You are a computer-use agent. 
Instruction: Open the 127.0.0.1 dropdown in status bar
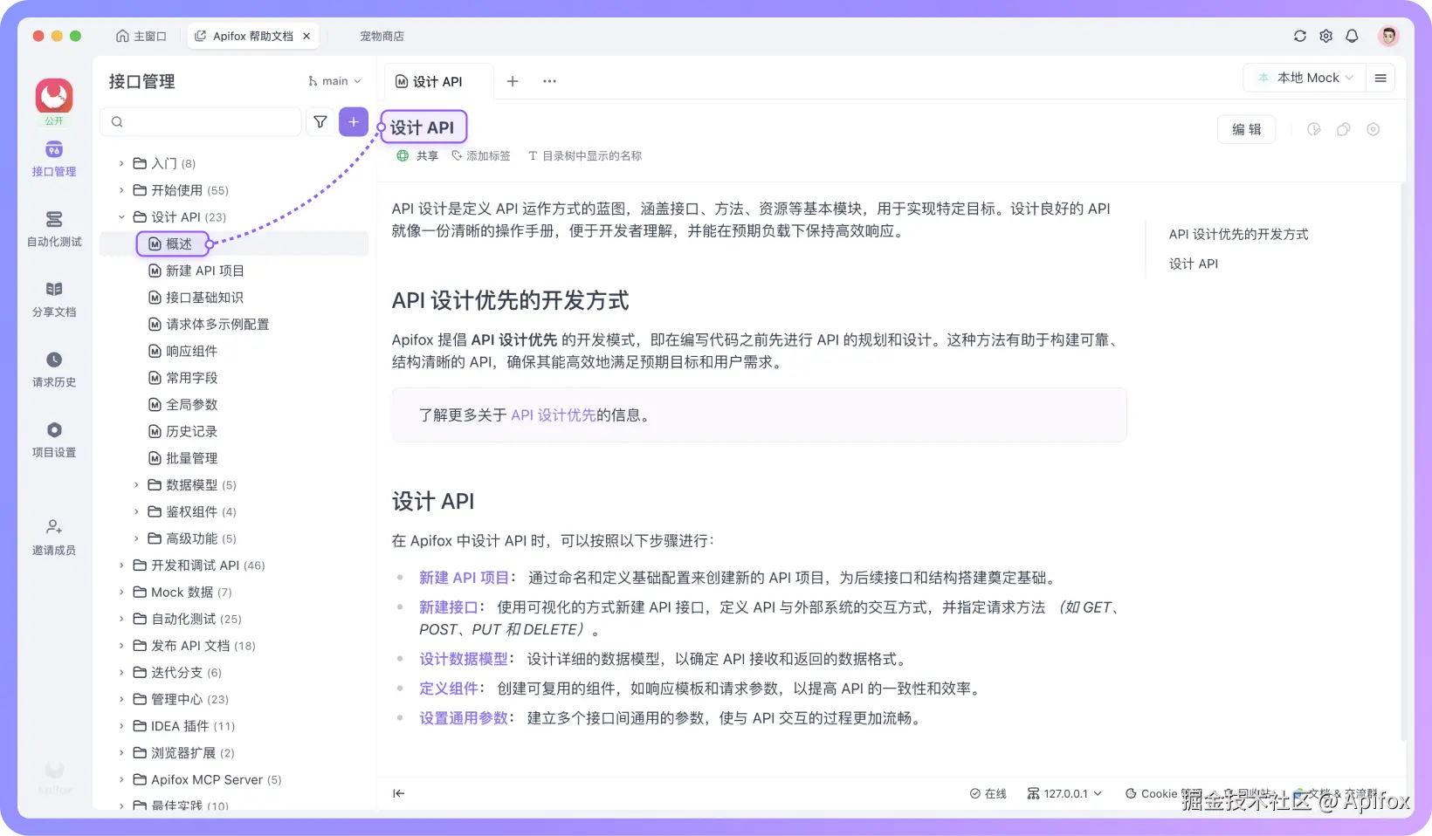pyautogui.click(x=1064, y=793)
